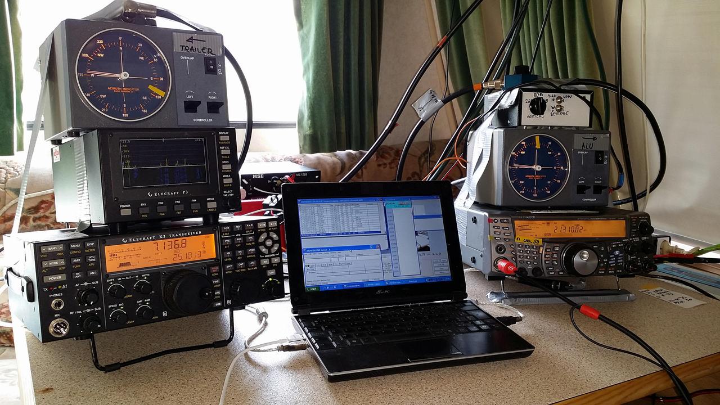The height and width of the screenshot is (405, 720).
Task: Tap the ATU TUNE button on the K3
Action: click(91, 259)
